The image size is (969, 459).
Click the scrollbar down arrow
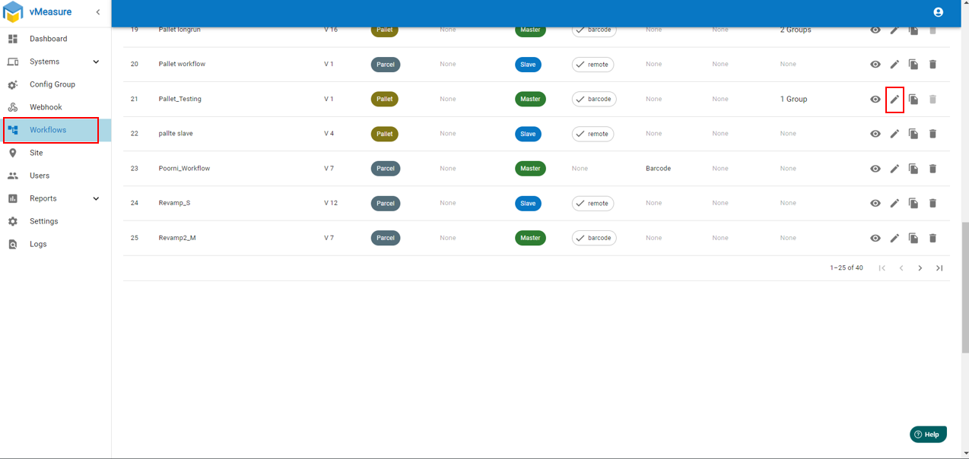pos(965,454)
